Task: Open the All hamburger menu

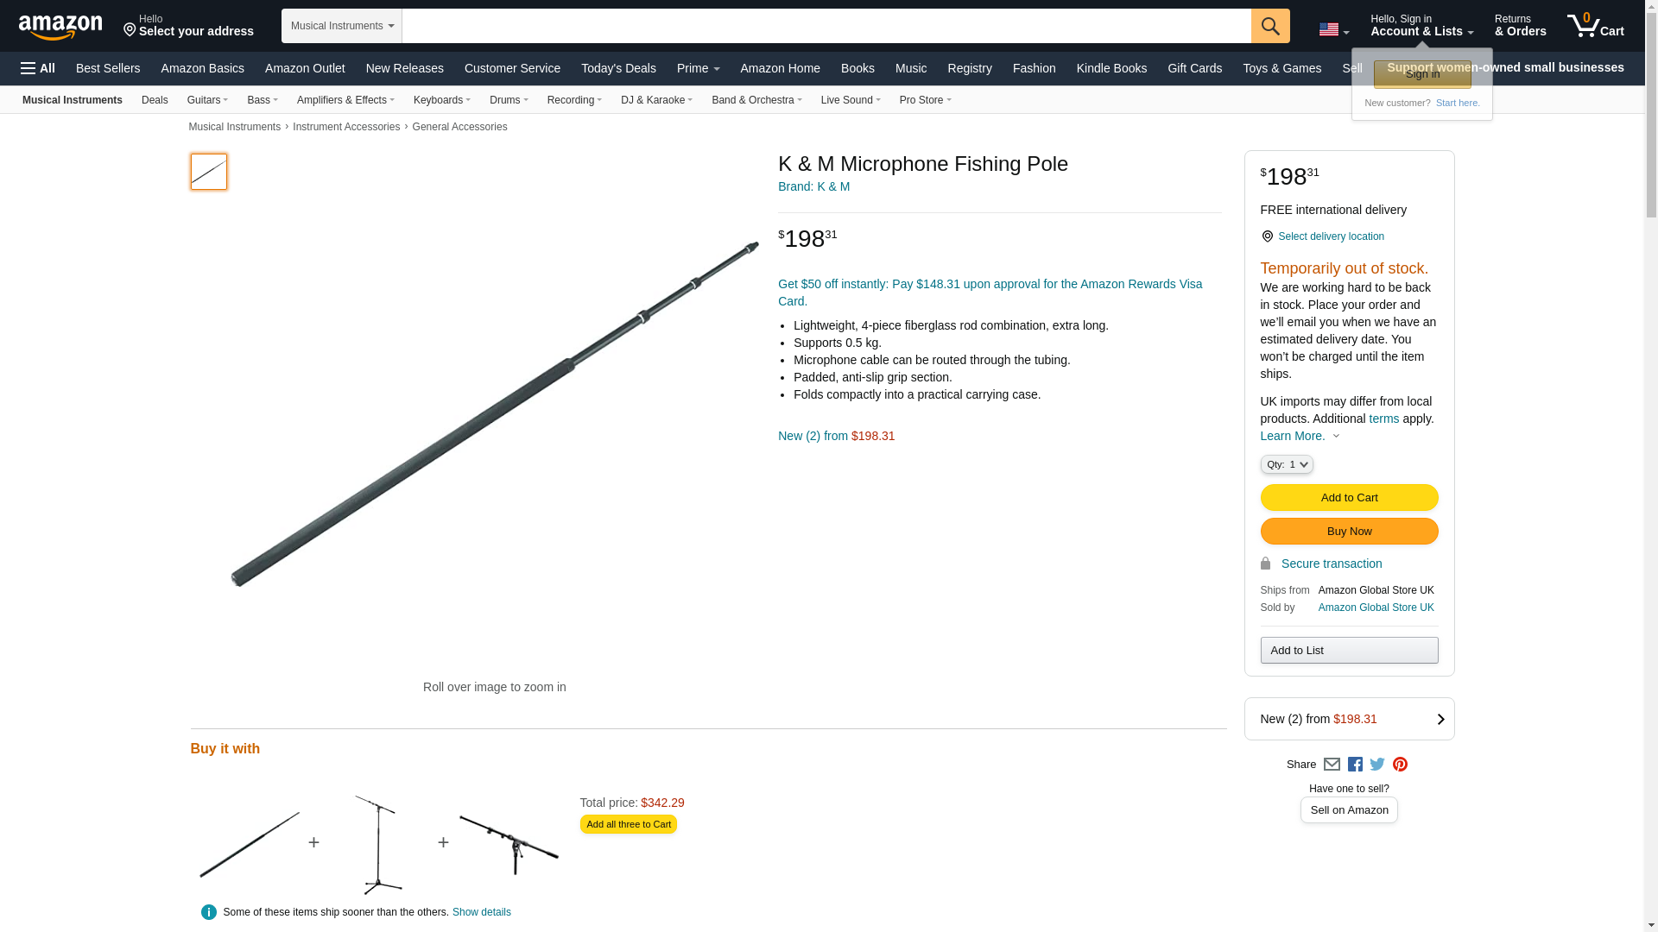Action: tap(38, 68)
